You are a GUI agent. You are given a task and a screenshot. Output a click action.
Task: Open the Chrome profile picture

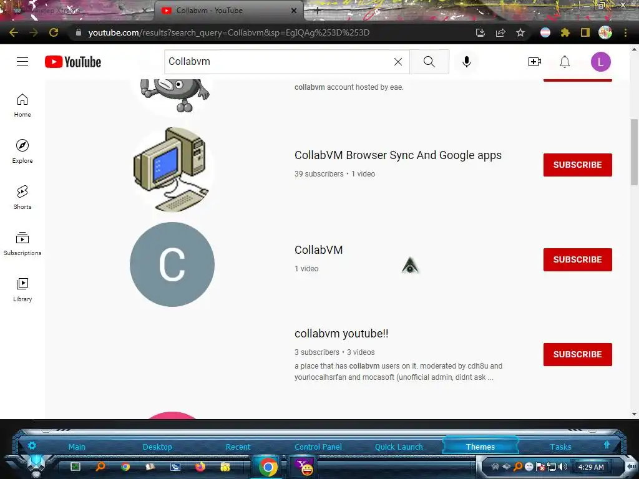605,32
